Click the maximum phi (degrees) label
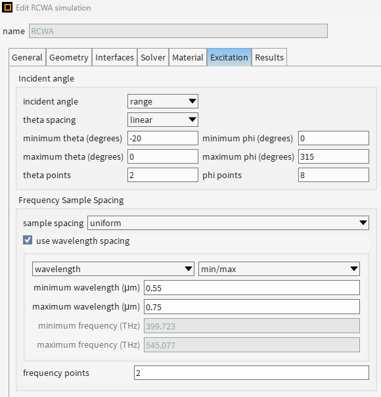The height and width of the screenshot is (397, 381). click(248, 157)
